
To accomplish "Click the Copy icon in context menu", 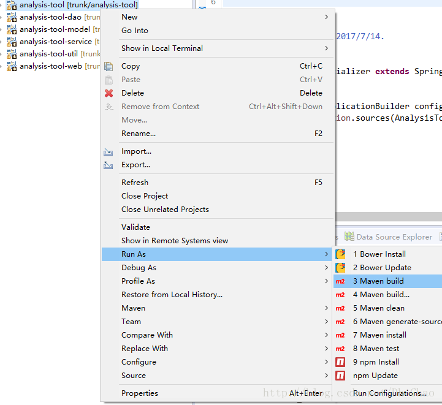I will pyautogui.click(x=109, y=66).
